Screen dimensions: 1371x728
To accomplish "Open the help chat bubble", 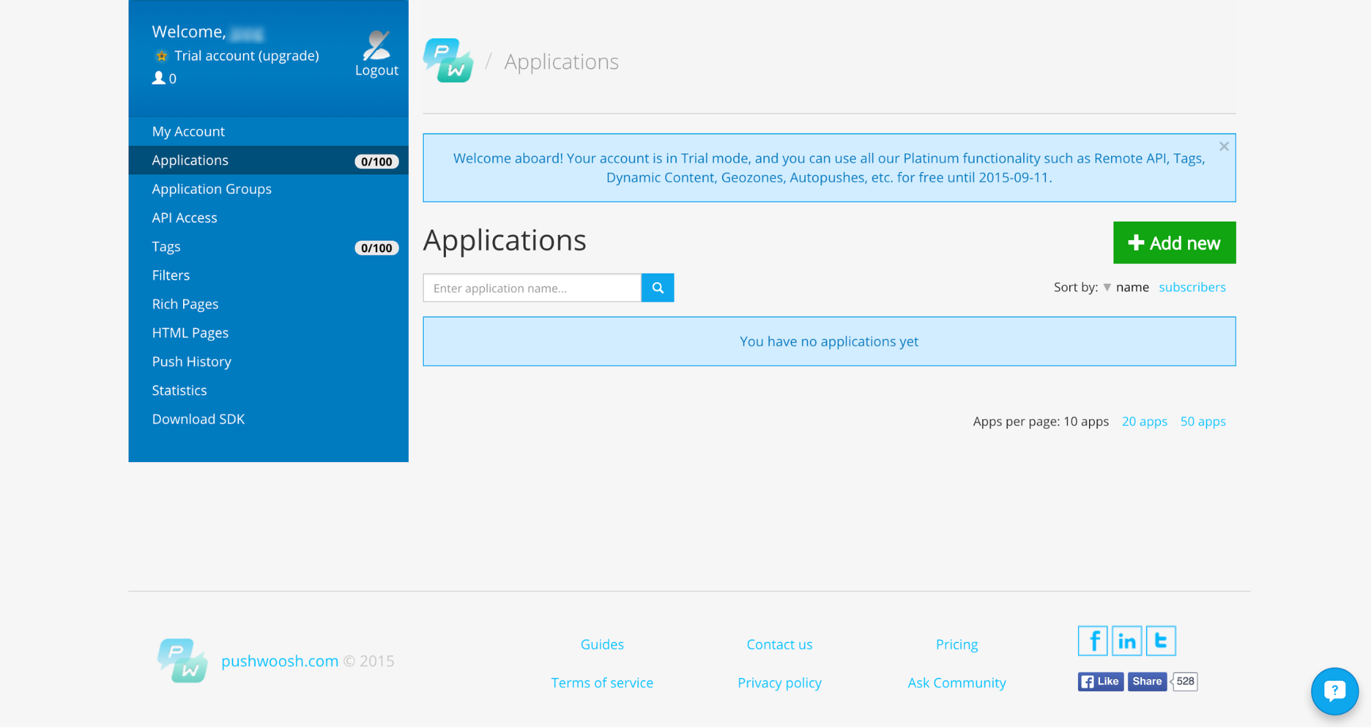I will (1334, 691).
